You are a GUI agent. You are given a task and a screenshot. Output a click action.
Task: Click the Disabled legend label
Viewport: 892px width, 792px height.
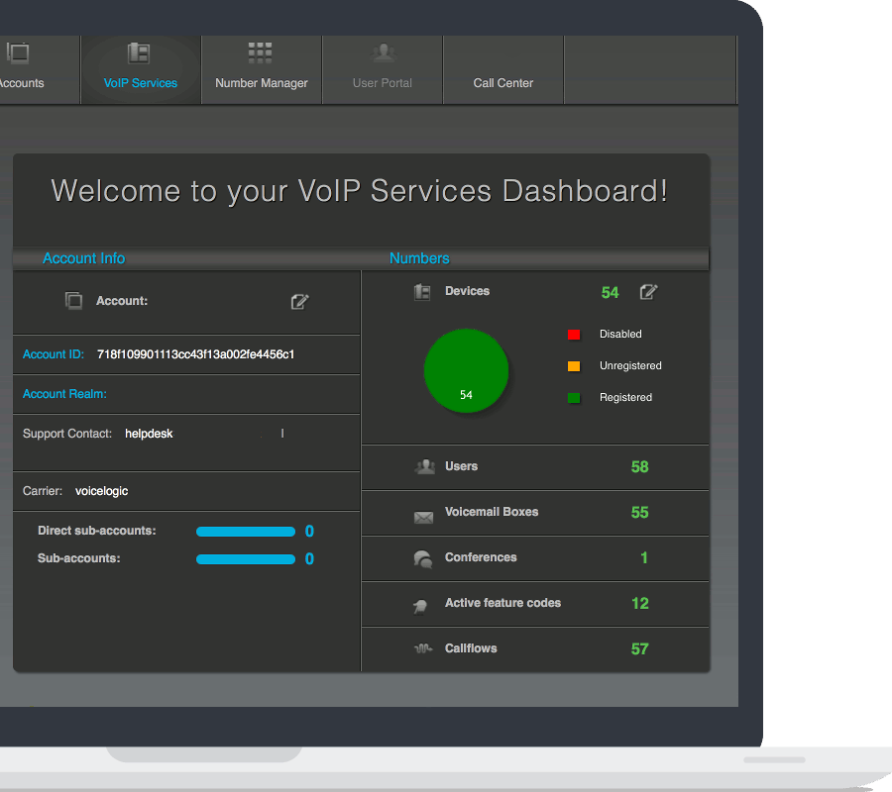[620, 334]
